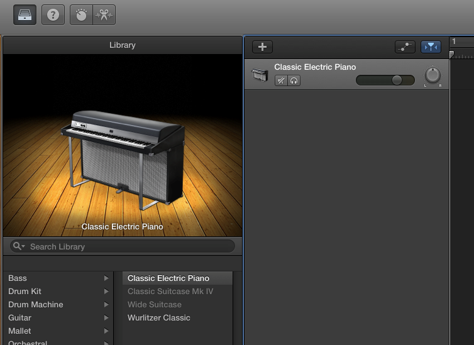Image resolution: width=474 pixels, height=345 pixels.
Task: Click the Search Library field
Action: (123, 246)
